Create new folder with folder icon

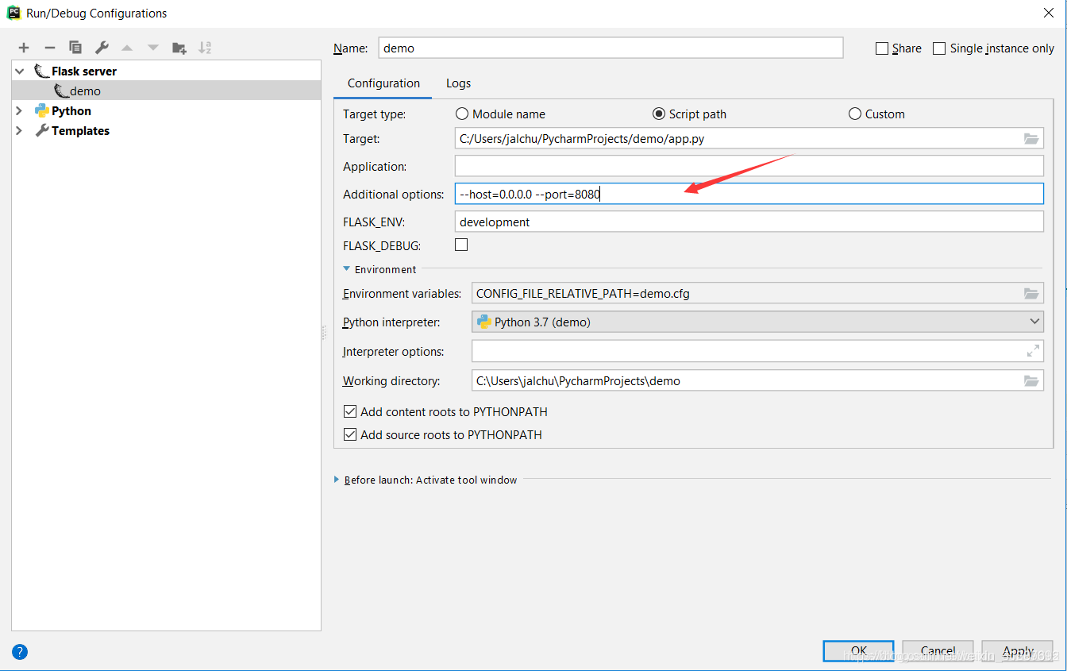(179, 48)
